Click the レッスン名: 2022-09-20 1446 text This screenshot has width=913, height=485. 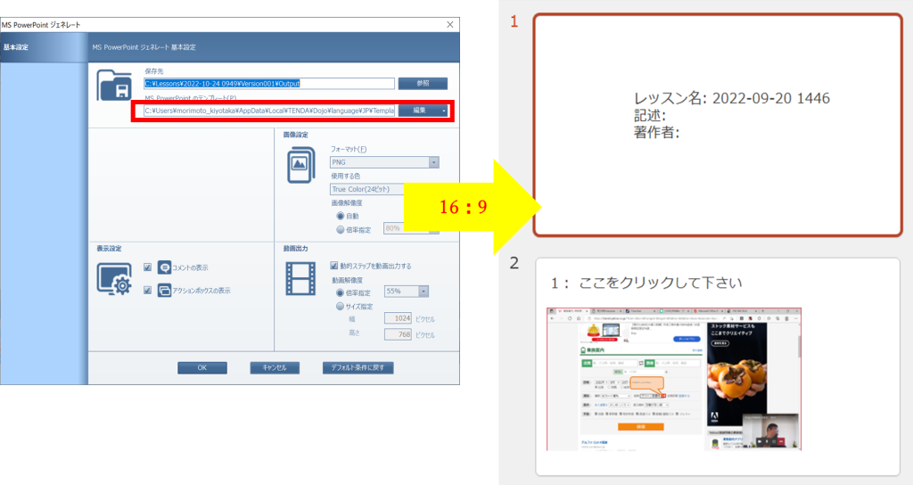[x=732, y=98]
